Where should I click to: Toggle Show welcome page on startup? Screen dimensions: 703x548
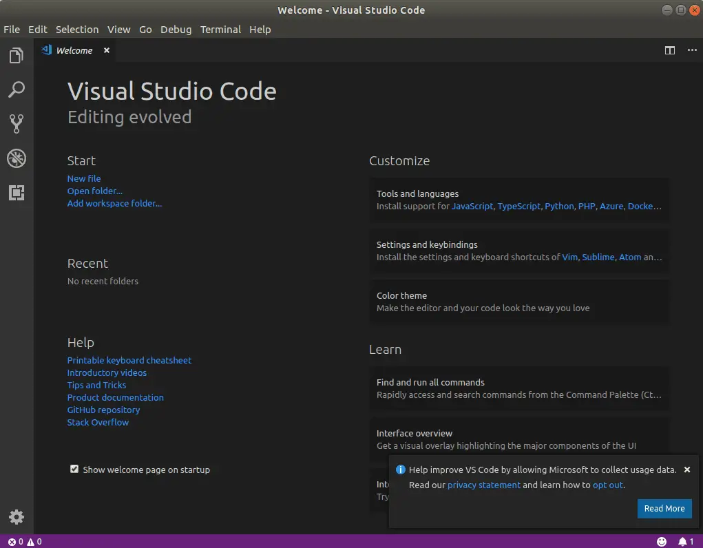(x=74, y=469)
